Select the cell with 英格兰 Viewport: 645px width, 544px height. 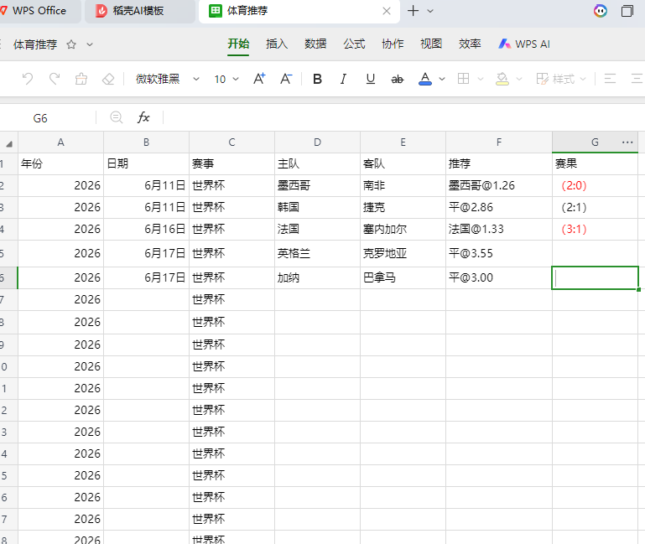(318, 253)
